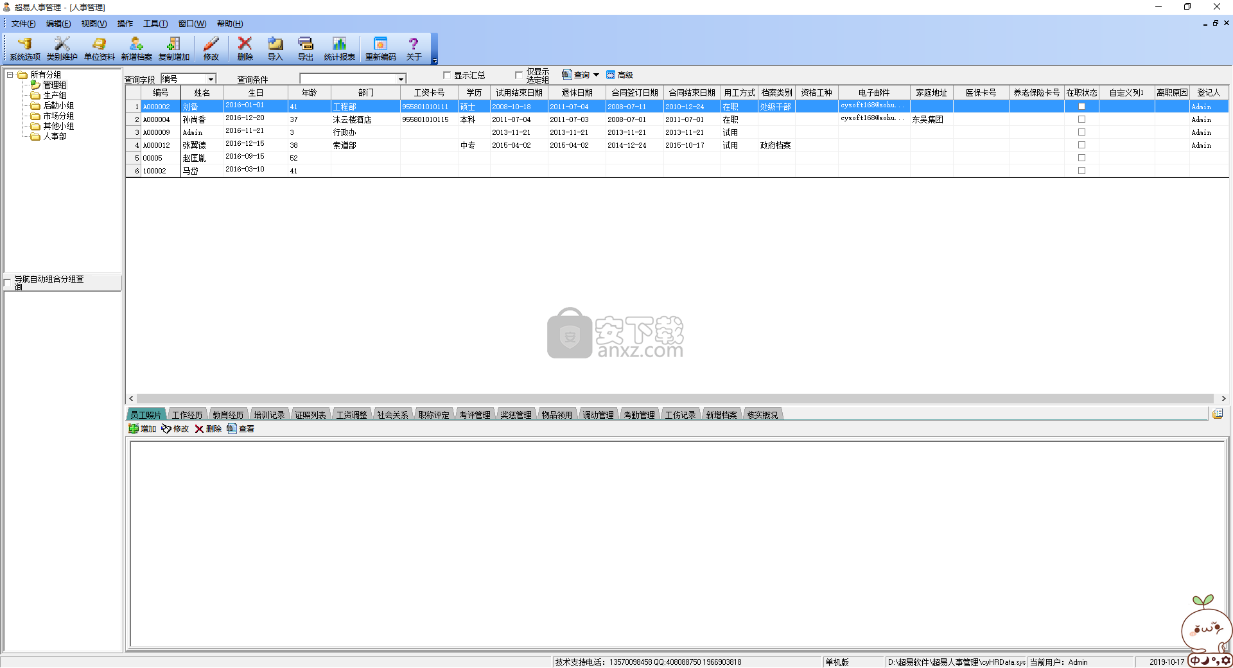Click 修改 icon in lower sub-toolbar

click(175, 429)
